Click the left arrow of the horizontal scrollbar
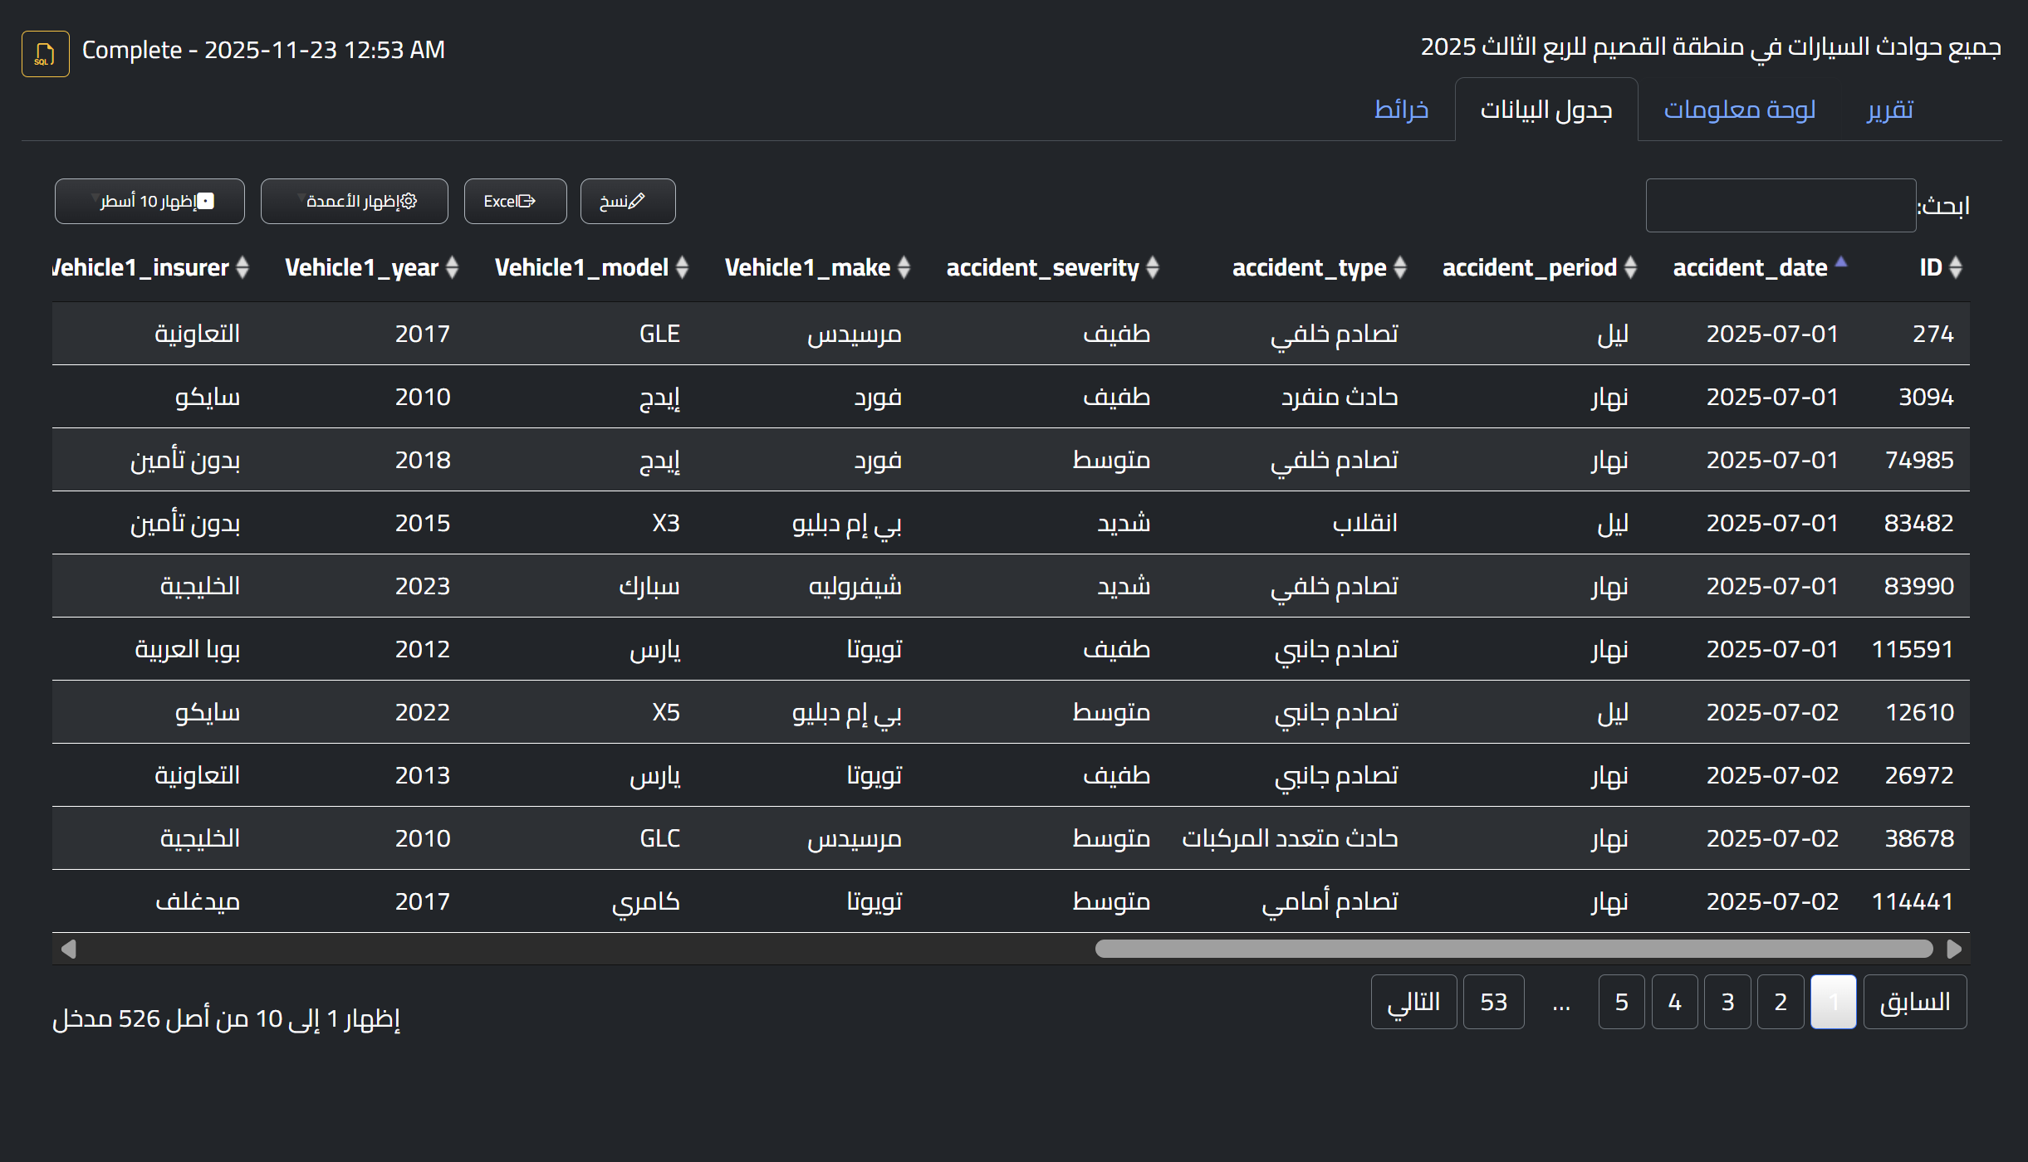Image resolution: width=2028 pixels, height=1162 pixels. tap(68, 947)
